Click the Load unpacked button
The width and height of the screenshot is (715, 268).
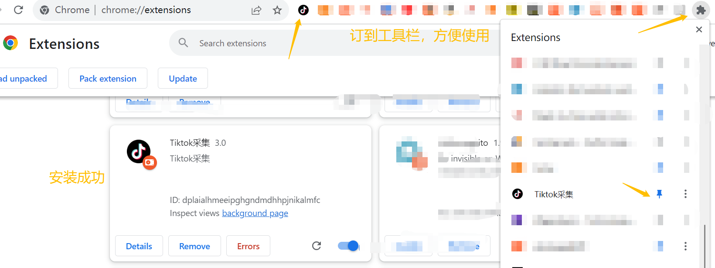pyautogui.click(x=28, y=79)
